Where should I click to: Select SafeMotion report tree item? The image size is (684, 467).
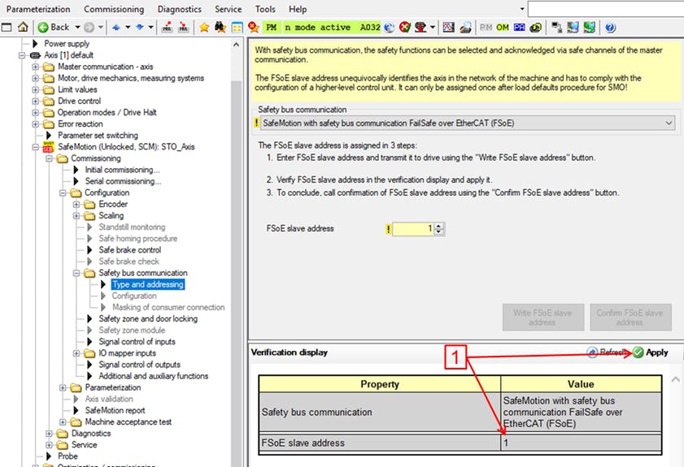point(115,410)
